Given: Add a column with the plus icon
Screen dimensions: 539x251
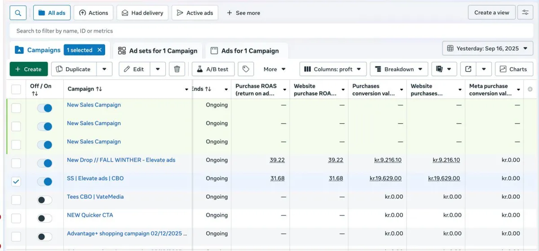Looking at the screenshot, I should click(530, 90).
